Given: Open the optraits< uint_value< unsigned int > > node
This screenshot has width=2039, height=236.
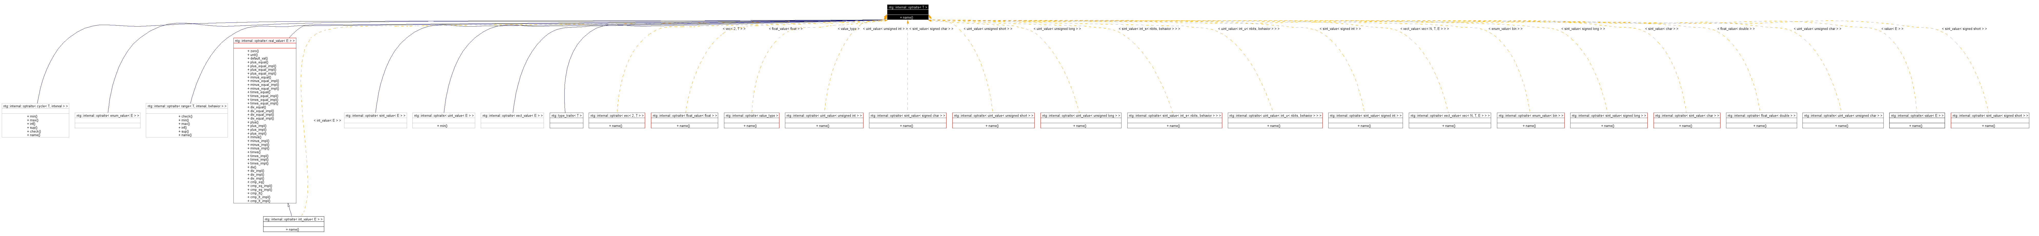Looking at the screenshot, I should point(824,120).
